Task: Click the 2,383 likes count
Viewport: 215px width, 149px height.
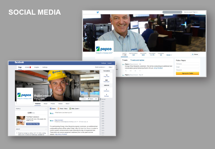Action: (31, 113)
